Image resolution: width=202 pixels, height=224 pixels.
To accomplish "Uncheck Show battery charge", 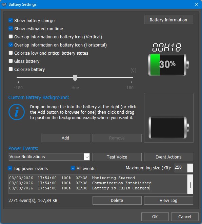I will [11, 20].
